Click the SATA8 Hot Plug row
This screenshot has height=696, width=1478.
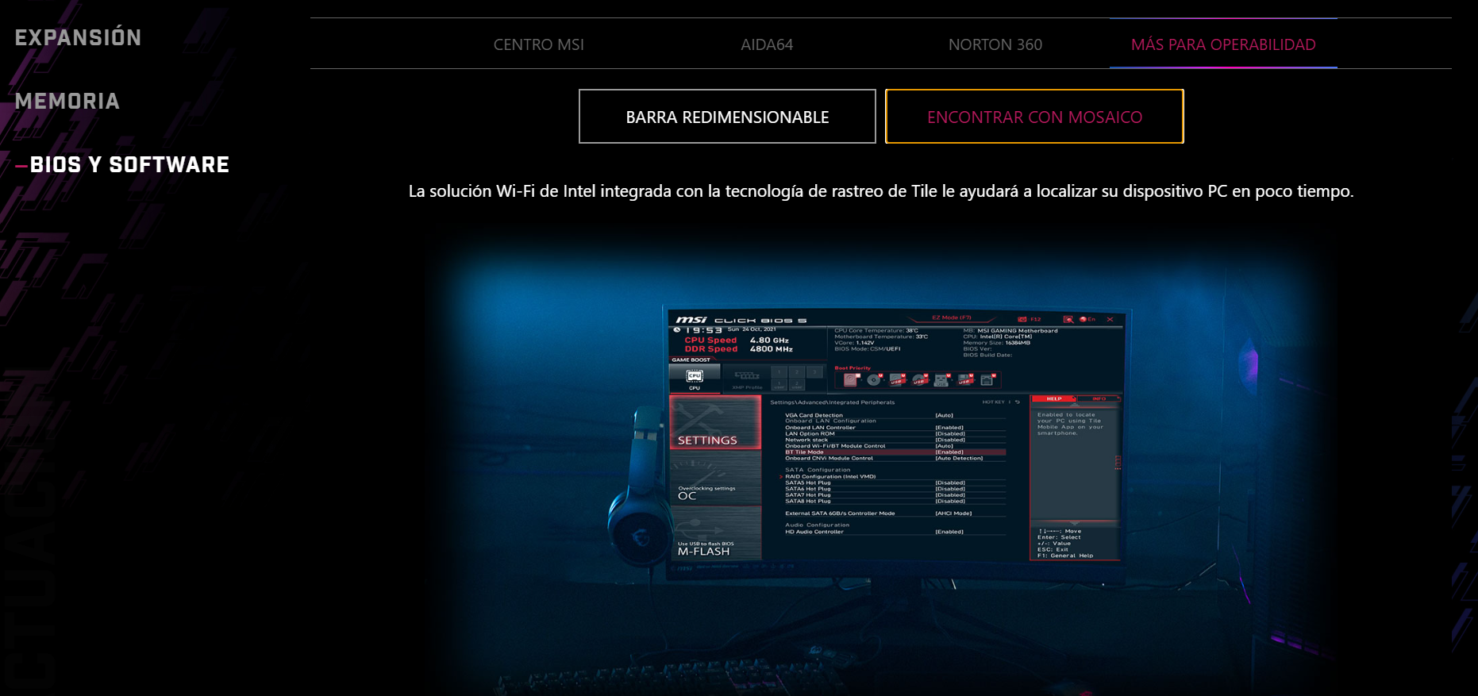(895, 502)
